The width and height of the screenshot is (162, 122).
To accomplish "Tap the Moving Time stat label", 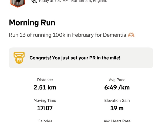I will (x=45, y=100).
